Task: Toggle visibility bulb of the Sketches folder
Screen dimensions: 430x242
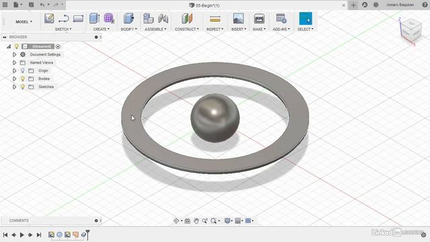Action: 22,87
